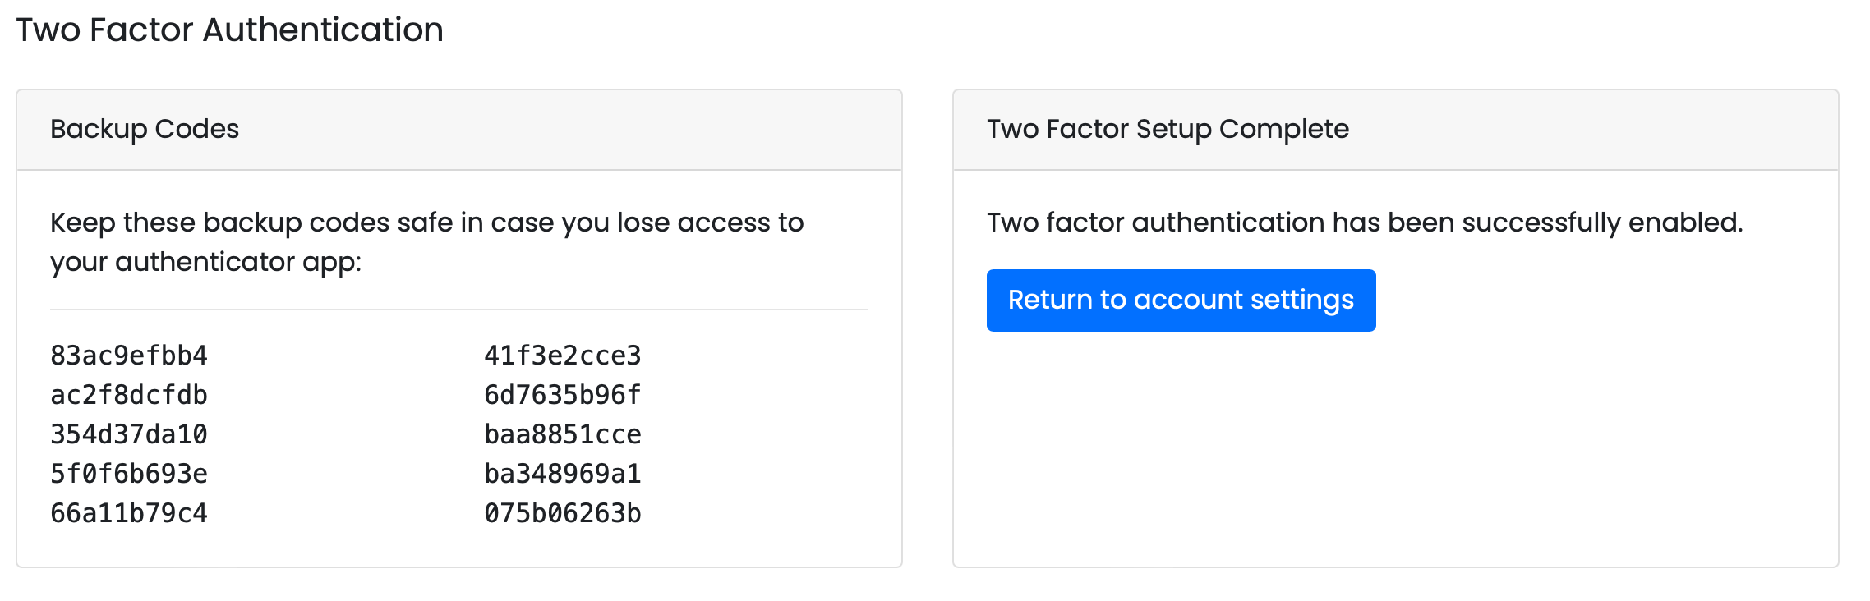The image size is (1870, 601).
Task: Click the Two Factor Setup Complete header
Action: pos(1168,129)
